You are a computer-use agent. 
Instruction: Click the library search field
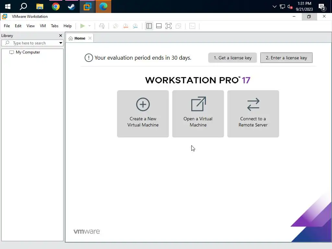pyautogui.click(x=32, y=43)
